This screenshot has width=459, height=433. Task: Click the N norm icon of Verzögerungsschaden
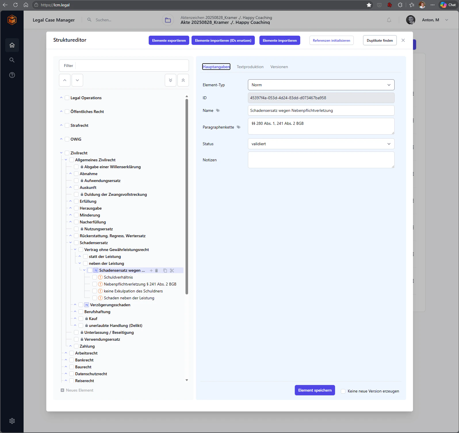tap(87, 305)
